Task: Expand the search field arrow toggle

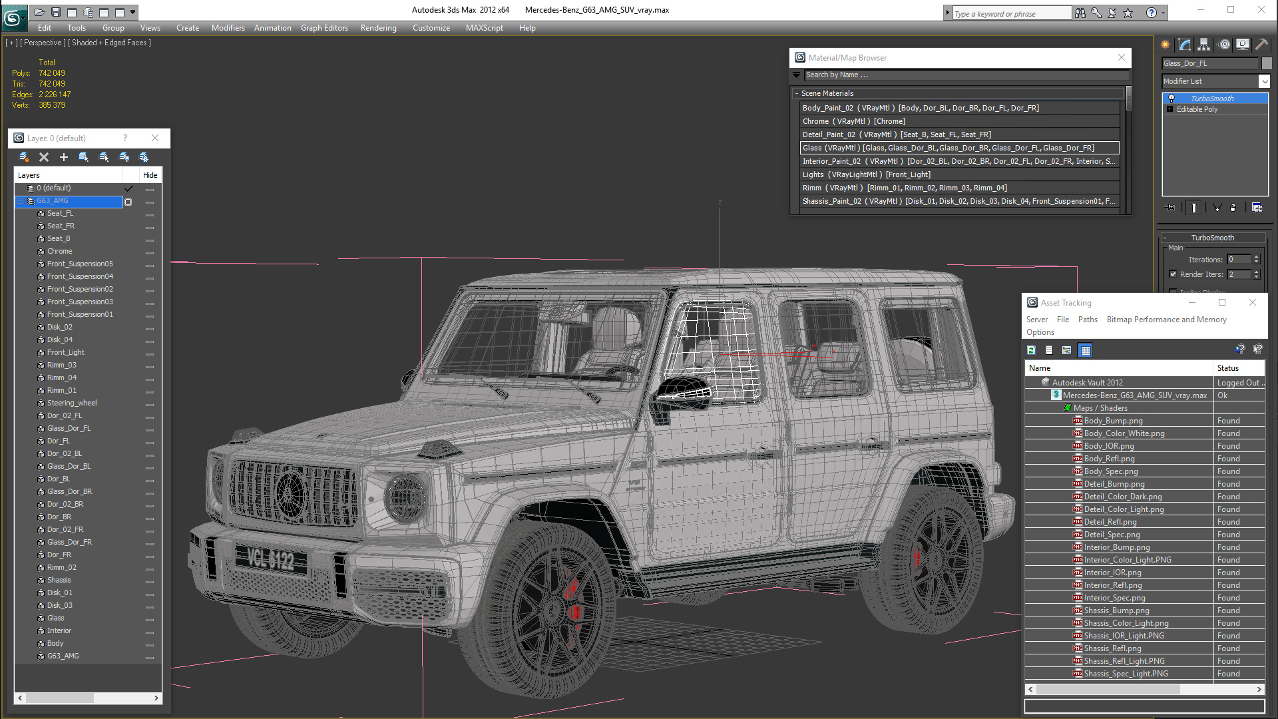Action: pyautogui.click(x=947, y=13)
